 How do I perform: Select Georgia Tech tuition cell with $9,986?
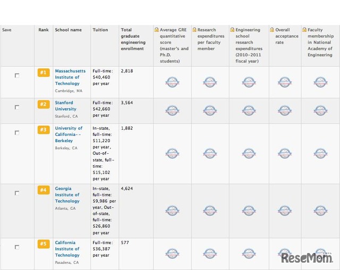point(104,211)
